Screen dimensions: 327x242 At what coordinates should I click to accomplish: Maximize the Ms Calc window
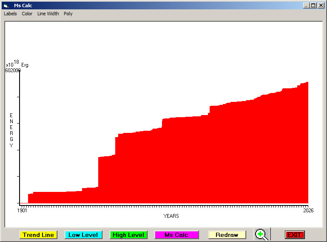click(313, 6)
